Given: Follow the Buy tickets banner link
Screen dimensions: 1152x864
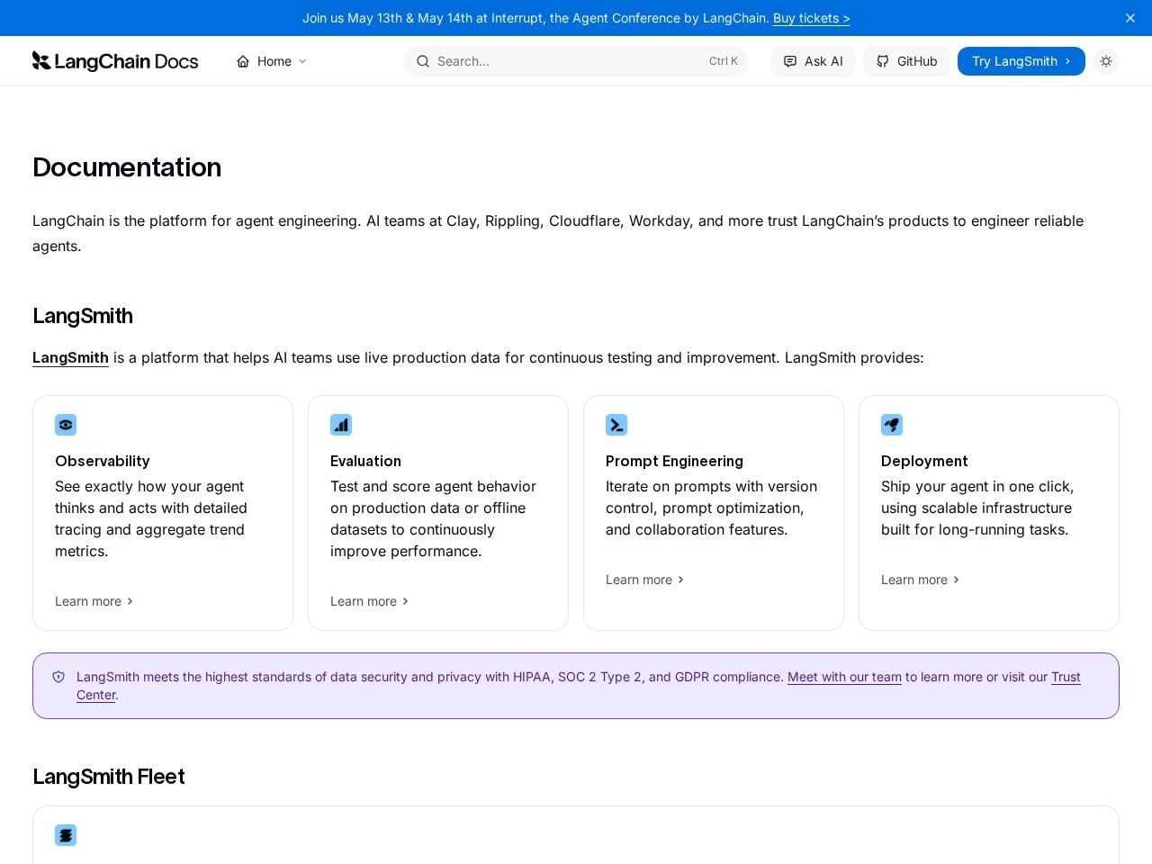Looking at the screenshot, I should (811, 18).
